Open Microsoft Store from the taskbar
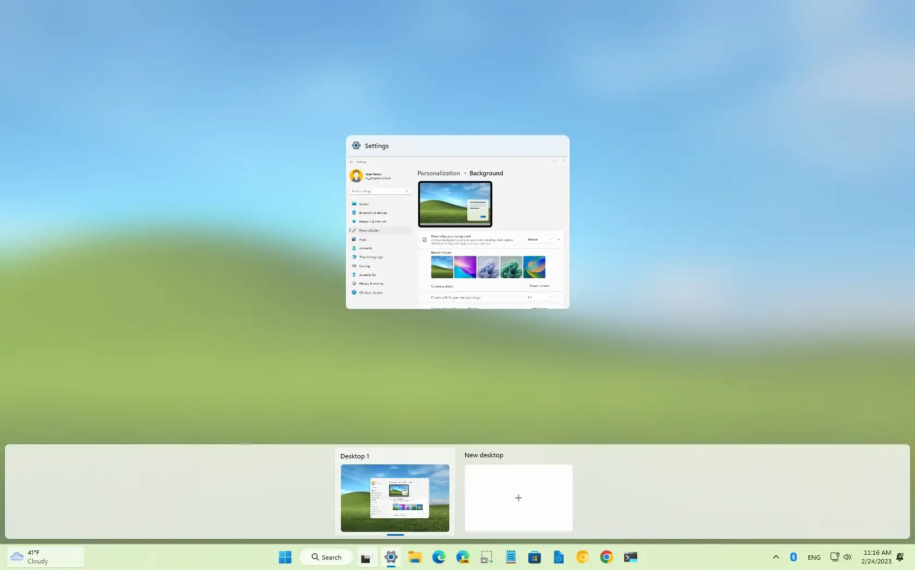915x570 pixels. coord(534,557)
